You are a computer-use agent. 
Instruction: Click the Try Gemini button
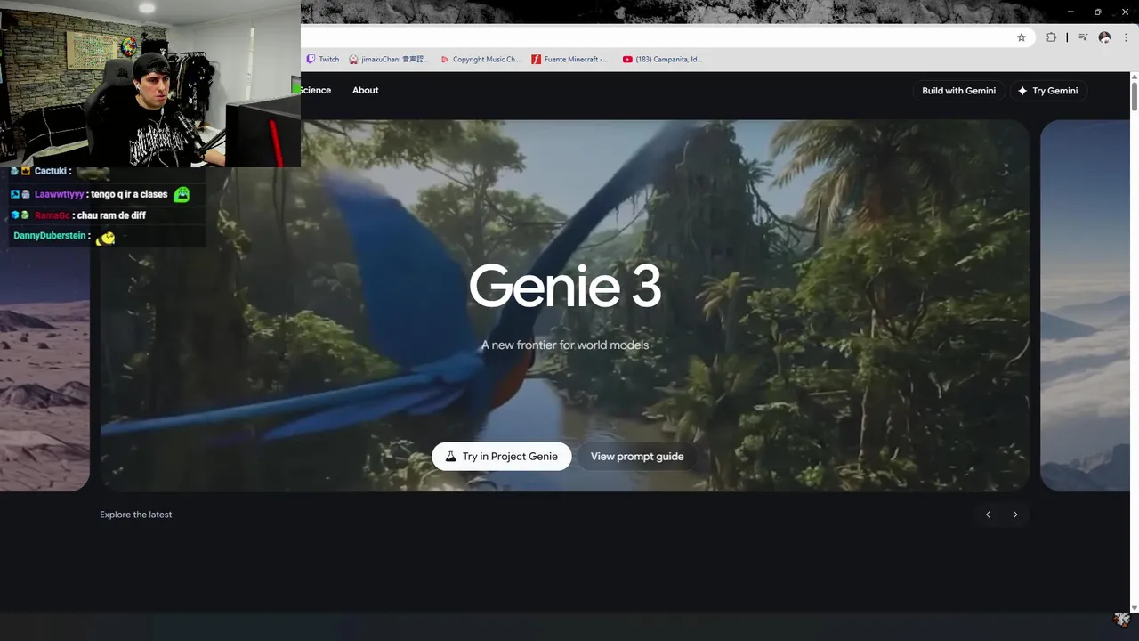pos(1048,91)
